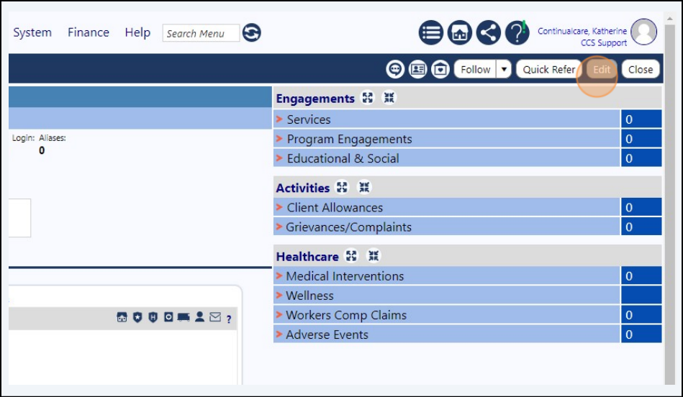Click the share icon in top bar

[488, 32]
